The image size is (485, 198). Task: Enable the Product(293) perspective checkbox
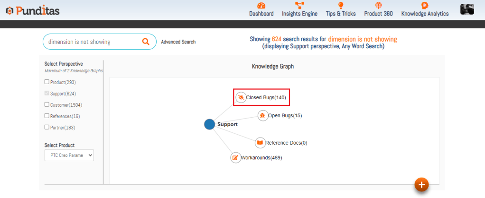coord(47,82)
